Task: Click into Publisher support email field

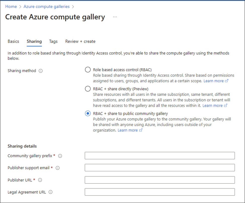Action: [160, 168]
